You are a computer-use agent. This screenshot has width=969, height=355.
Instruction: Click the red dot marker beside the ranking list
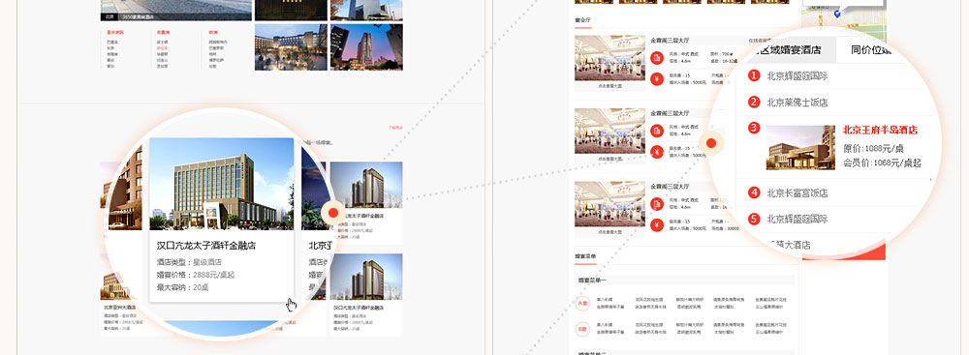[x=710, y=143]
